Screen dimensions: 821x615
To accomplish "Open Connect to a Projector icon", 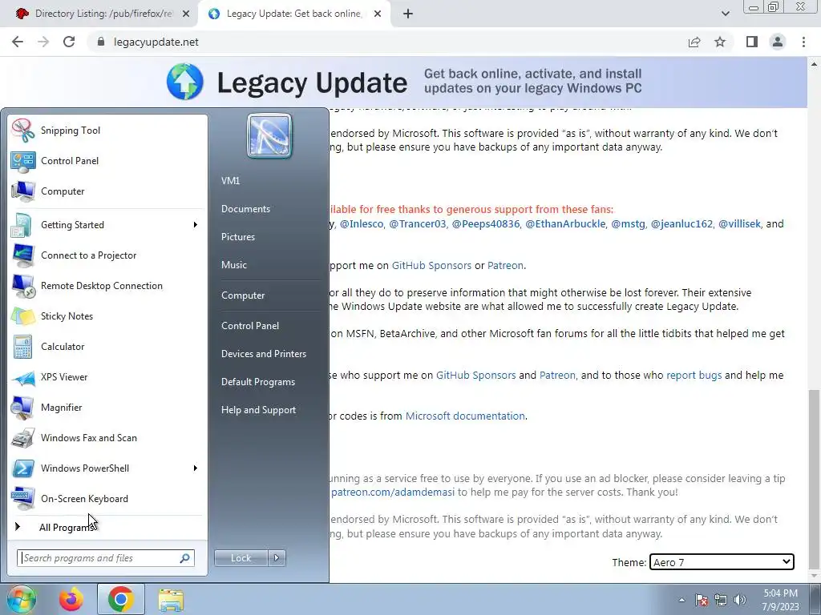I will pyautogui.click(x=23, y=255).
